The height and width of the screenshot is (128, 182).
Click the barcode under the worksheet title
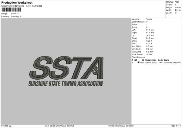click(11, 10)
